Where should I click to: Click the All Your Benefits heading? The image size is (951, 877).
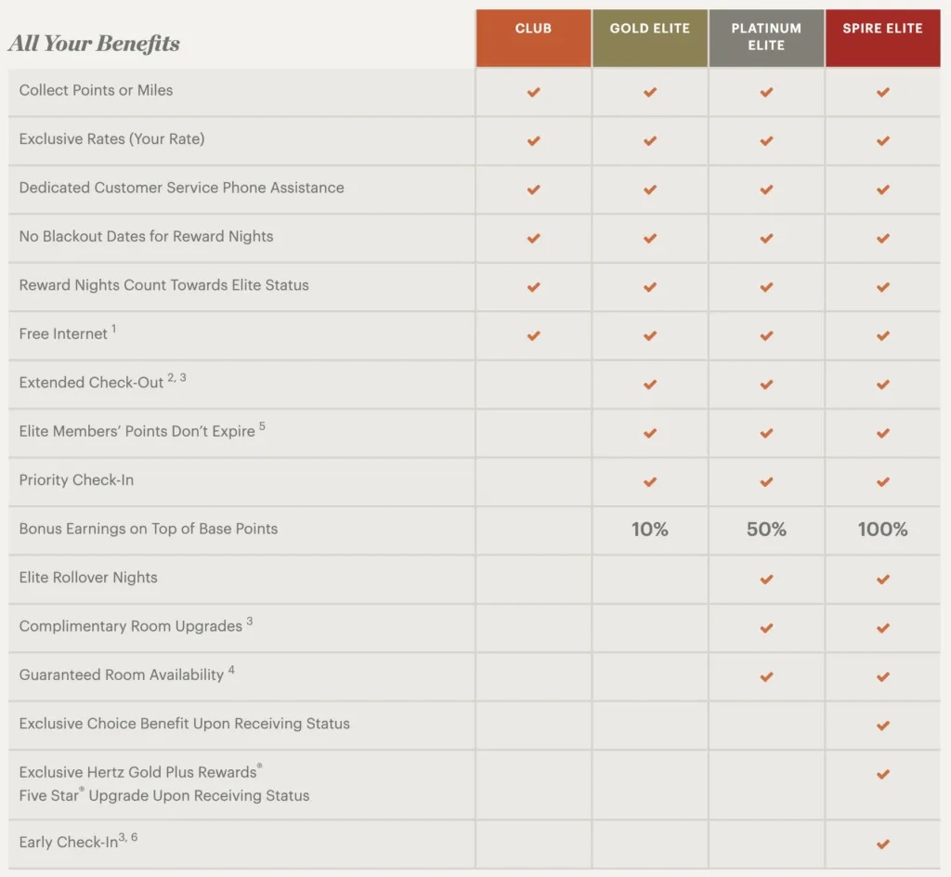(x=94, y=44)
